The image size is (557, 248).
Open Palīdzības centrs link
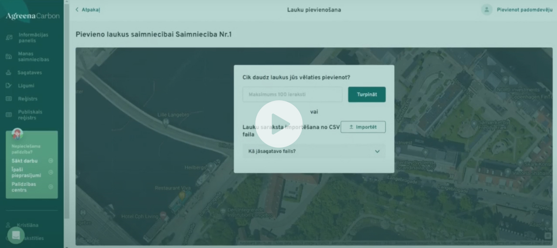(x=24, y=187)
